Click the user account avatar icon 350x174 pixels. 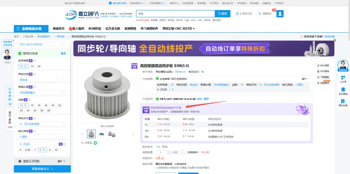tap(280, 14)
